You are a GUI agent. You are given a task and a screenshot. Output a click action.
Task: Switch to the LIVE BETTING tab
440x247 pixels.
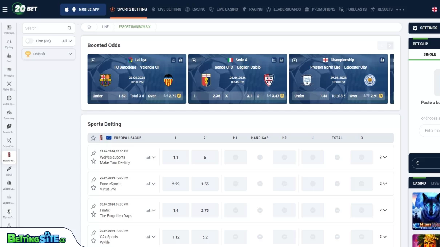169,9
